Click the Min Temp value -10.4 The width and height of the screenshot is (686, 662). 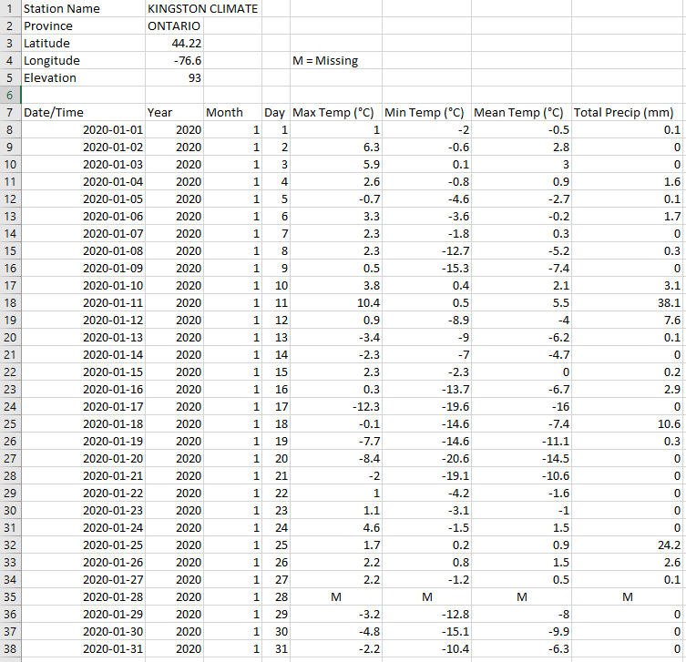click(426, 649)
